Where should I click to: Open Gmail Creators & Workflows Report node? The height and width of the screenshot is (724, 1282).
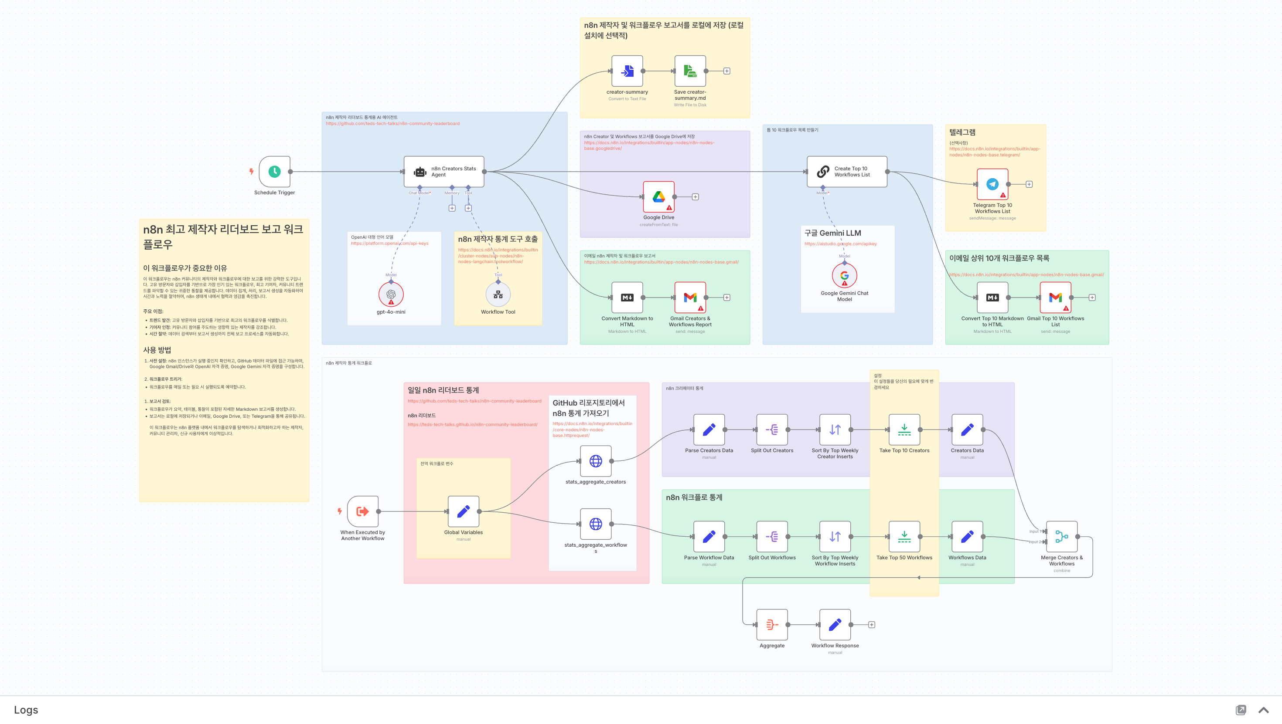pyautogui.click(x=690, y=298)
